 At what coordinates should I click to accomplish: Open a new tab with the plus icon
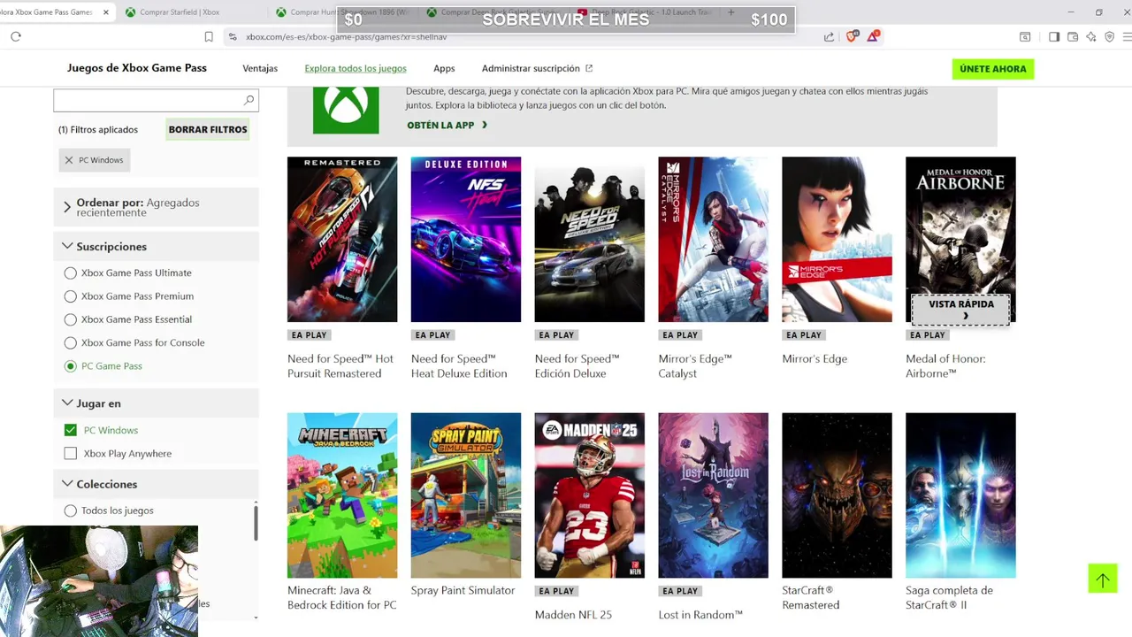(730, 12)
